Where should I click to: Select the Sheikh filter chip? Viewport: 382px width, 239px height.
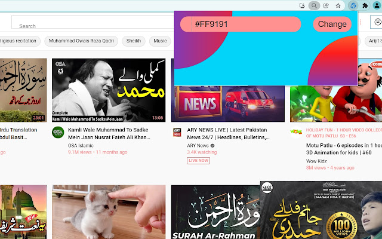[x=134, y=41]
